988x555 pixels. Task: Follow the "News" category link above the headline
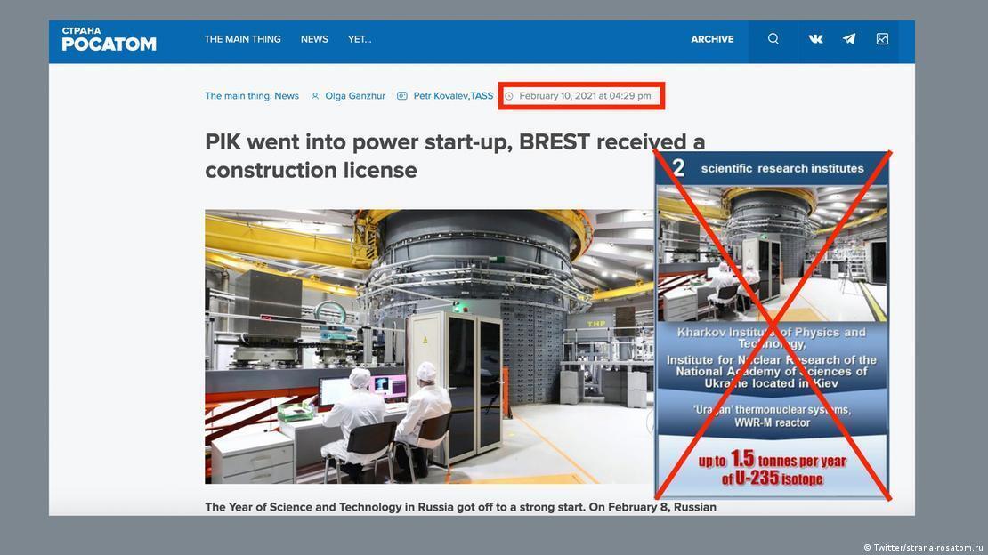click(287, 96)
